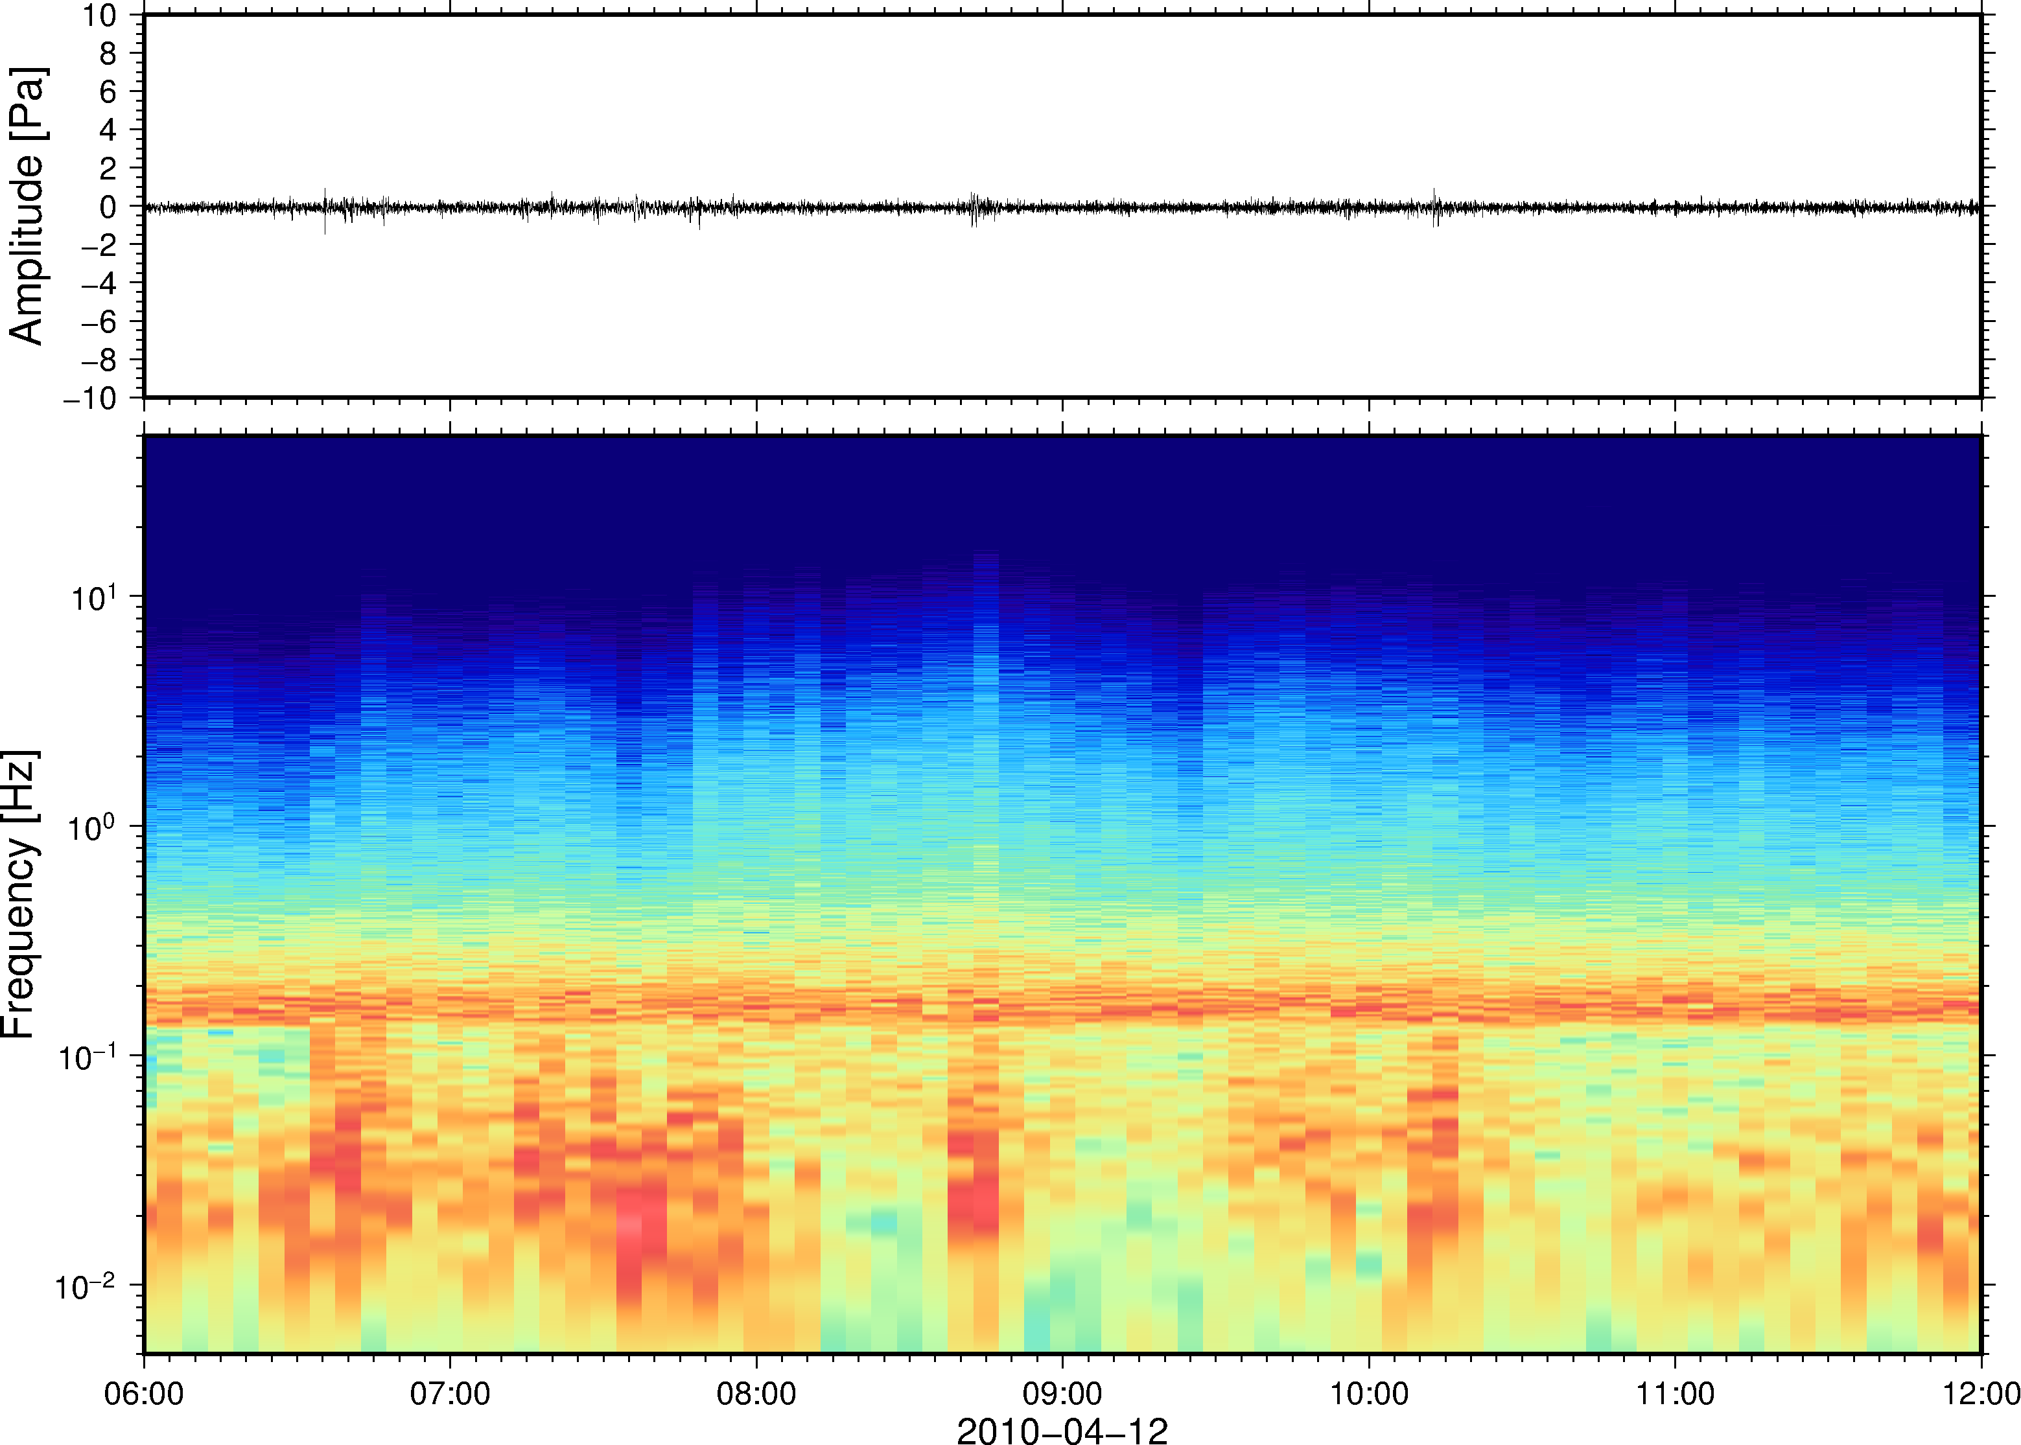
Task: Click the amplitude tick label 0
Action: [108, 207]
